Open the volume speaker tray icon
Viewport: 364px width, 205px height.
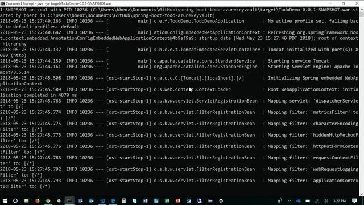pyautogui.click(x=326, y=201)
